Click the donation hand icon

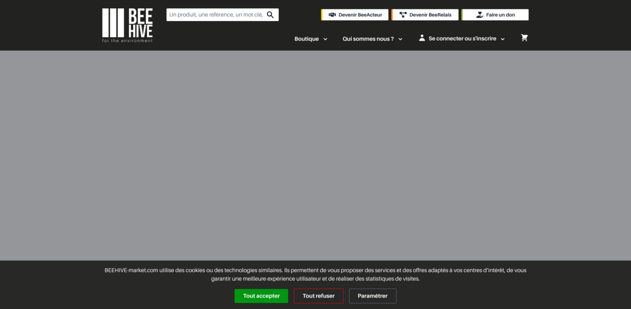tap(479, 15)
